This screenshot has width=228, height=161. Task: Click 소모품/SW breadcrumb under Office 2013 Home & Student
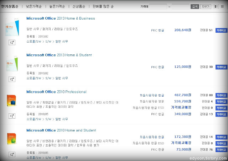(x=34, y=78)
